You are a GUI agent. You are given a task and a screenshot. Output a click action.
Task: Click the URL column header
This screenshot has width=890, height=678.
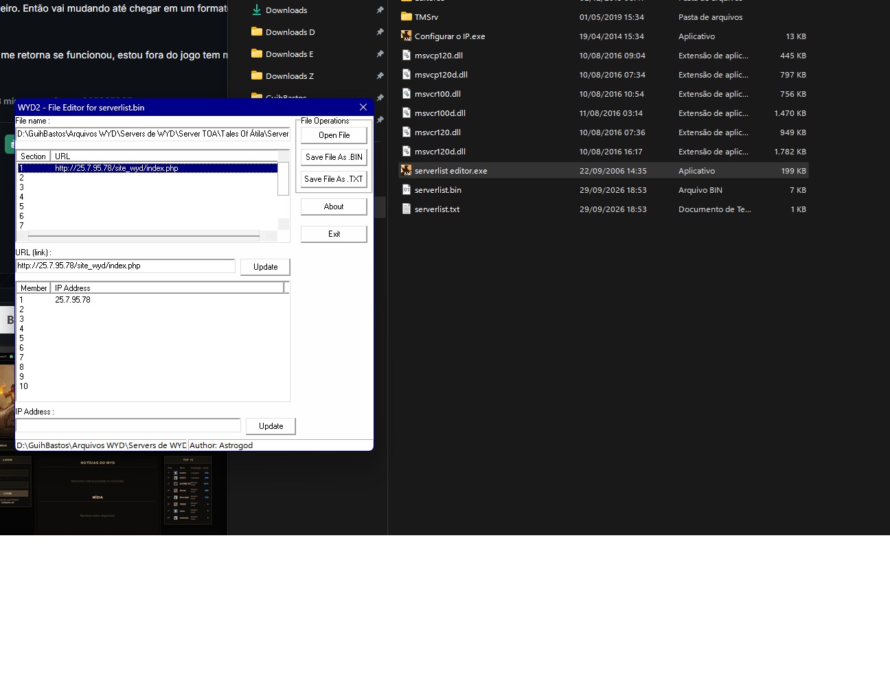coord(164,156)
